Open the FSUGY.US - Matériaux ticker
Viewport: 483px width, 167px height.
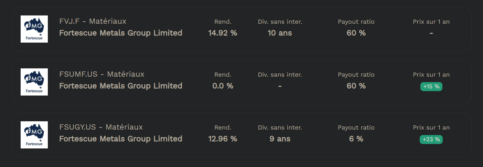point(101,127)
